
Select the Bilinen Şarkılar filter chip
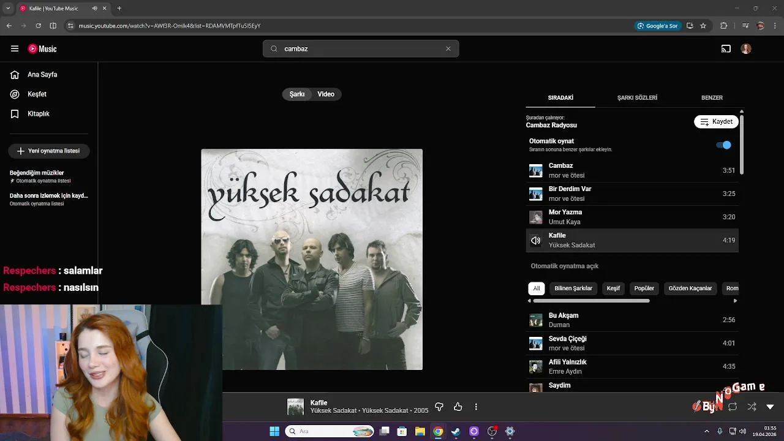(573, 288)
